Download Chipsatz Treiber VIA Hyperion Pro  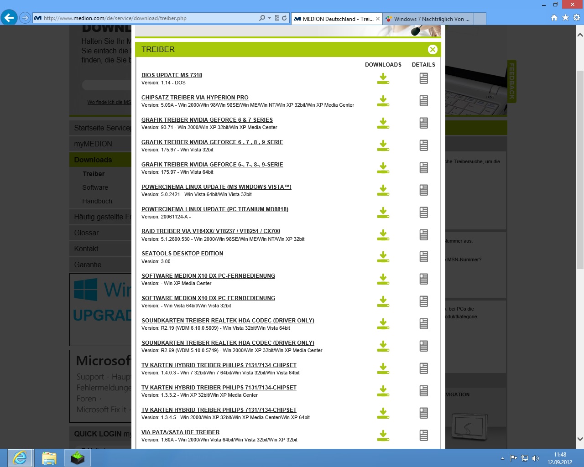(x=383, y=101)
